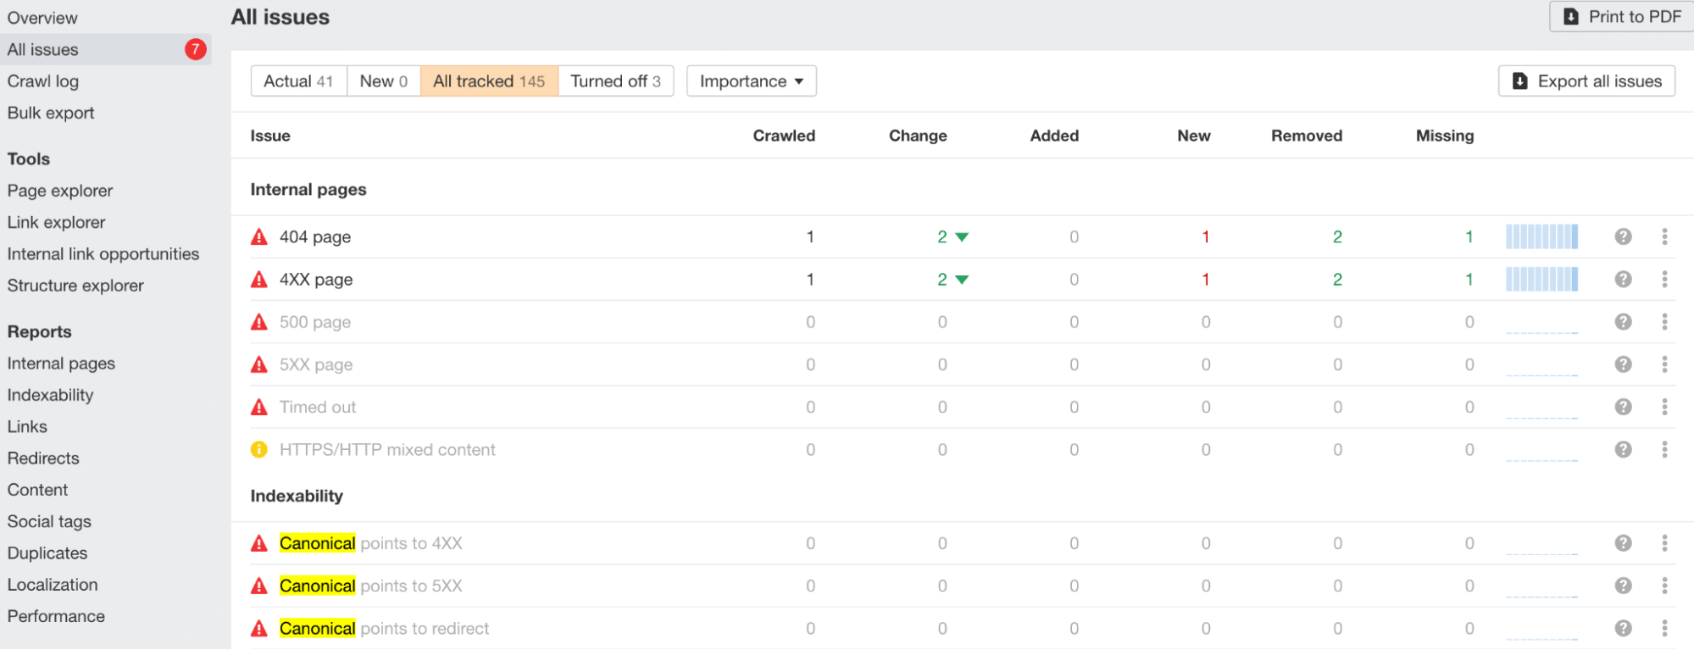Click the red warning icon beside 4XX page

click(x=259, y=279)
